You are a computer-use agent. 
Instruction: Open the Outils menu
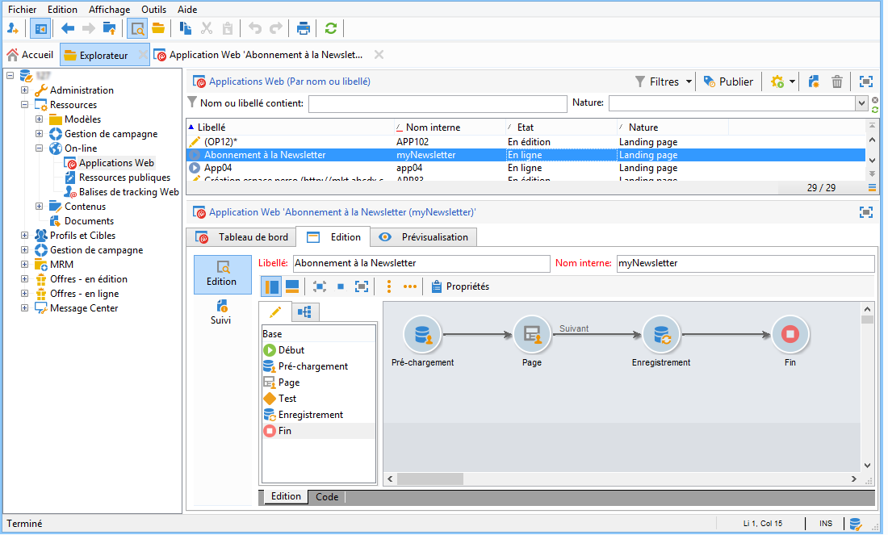[x=153, y=10]
